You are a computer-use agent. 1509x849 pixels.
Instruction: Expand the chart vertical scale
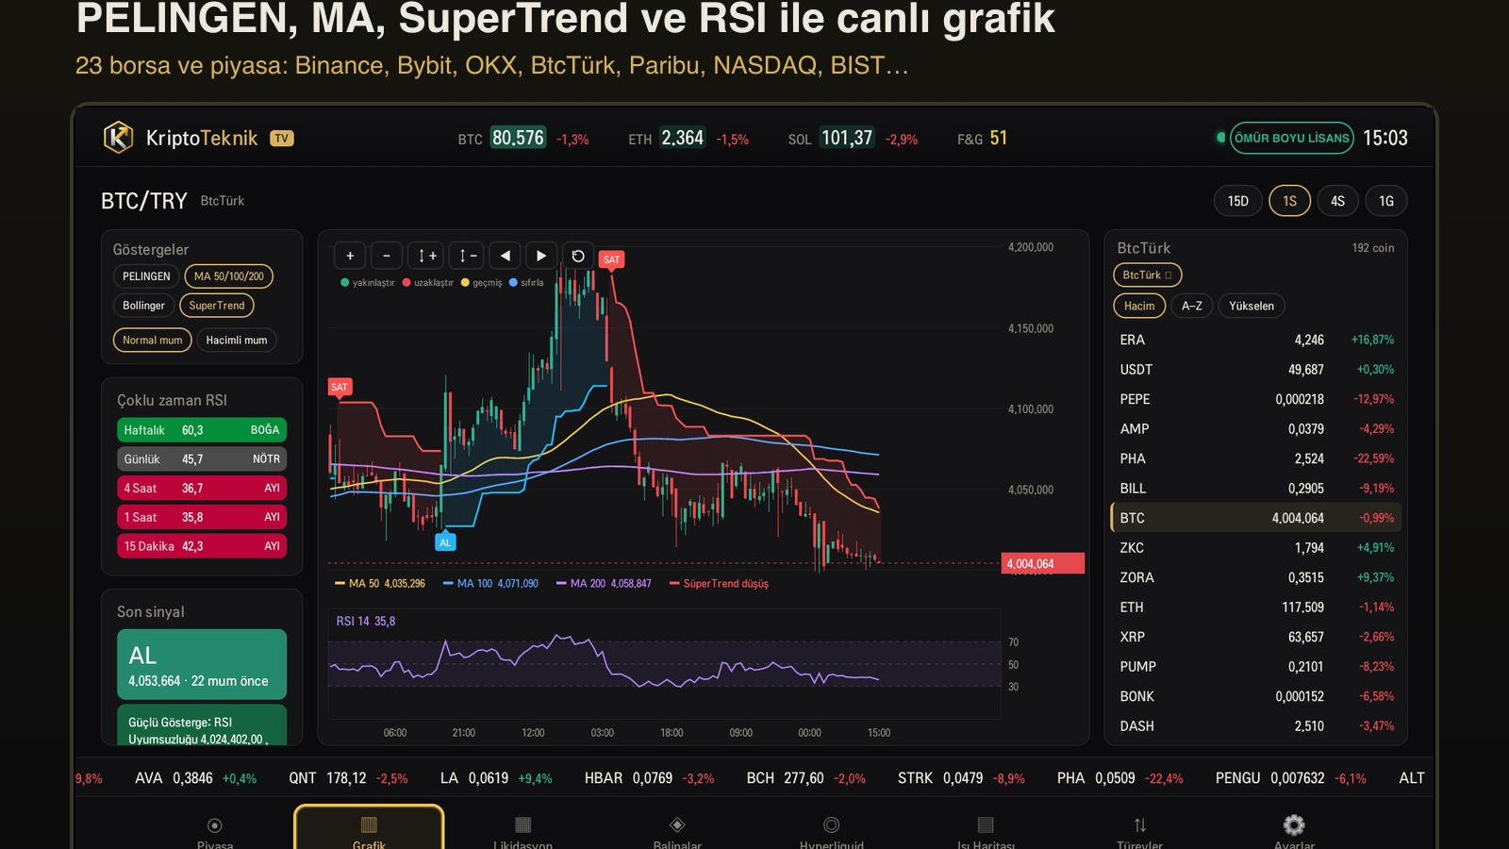(x=427, y=256)
